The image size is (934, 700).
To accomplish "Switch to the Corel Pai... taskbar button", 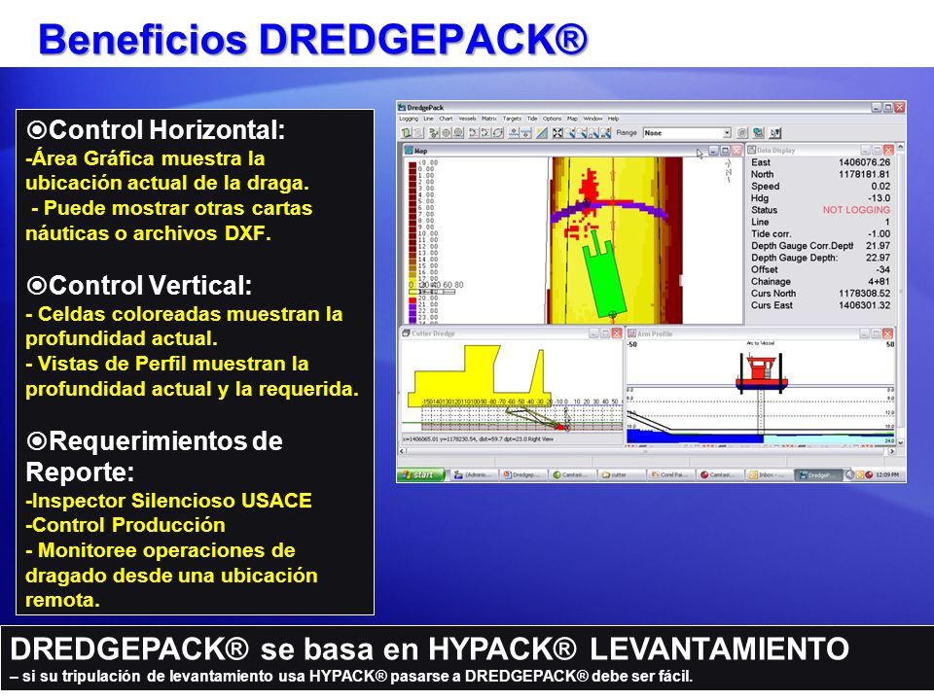I will coord(671,474).
